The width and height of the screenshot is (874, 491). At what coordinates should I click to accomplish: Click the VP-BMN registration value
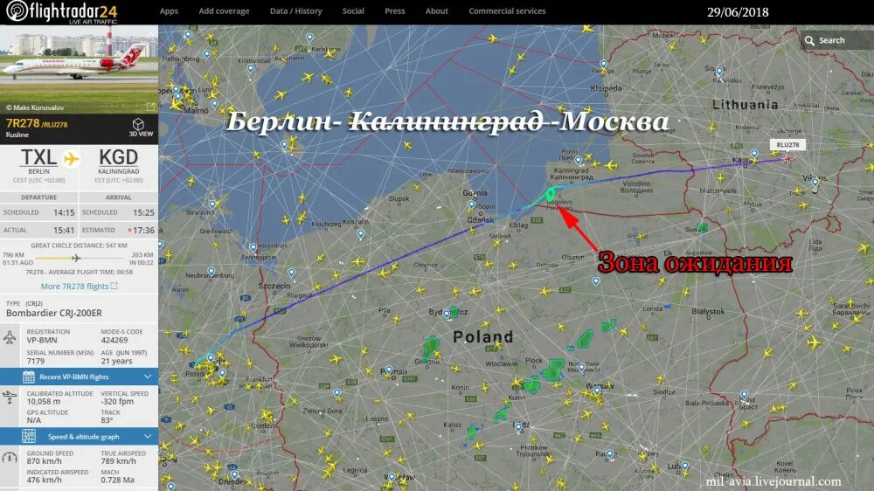41,340
